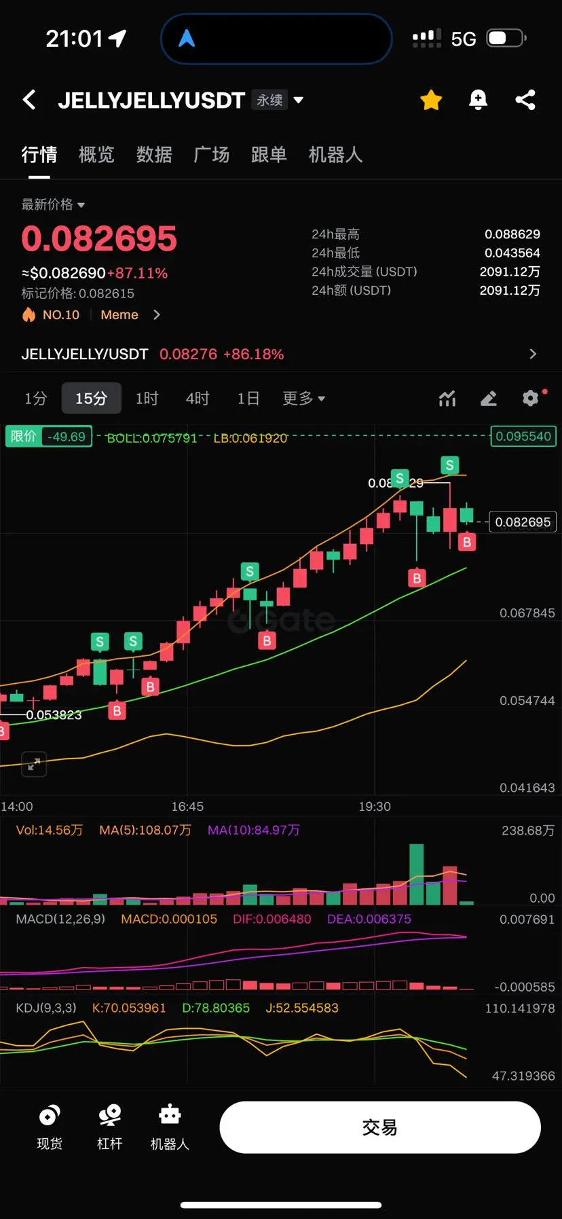Tap the Vol:14.56万 label

[x=50, y=830]
